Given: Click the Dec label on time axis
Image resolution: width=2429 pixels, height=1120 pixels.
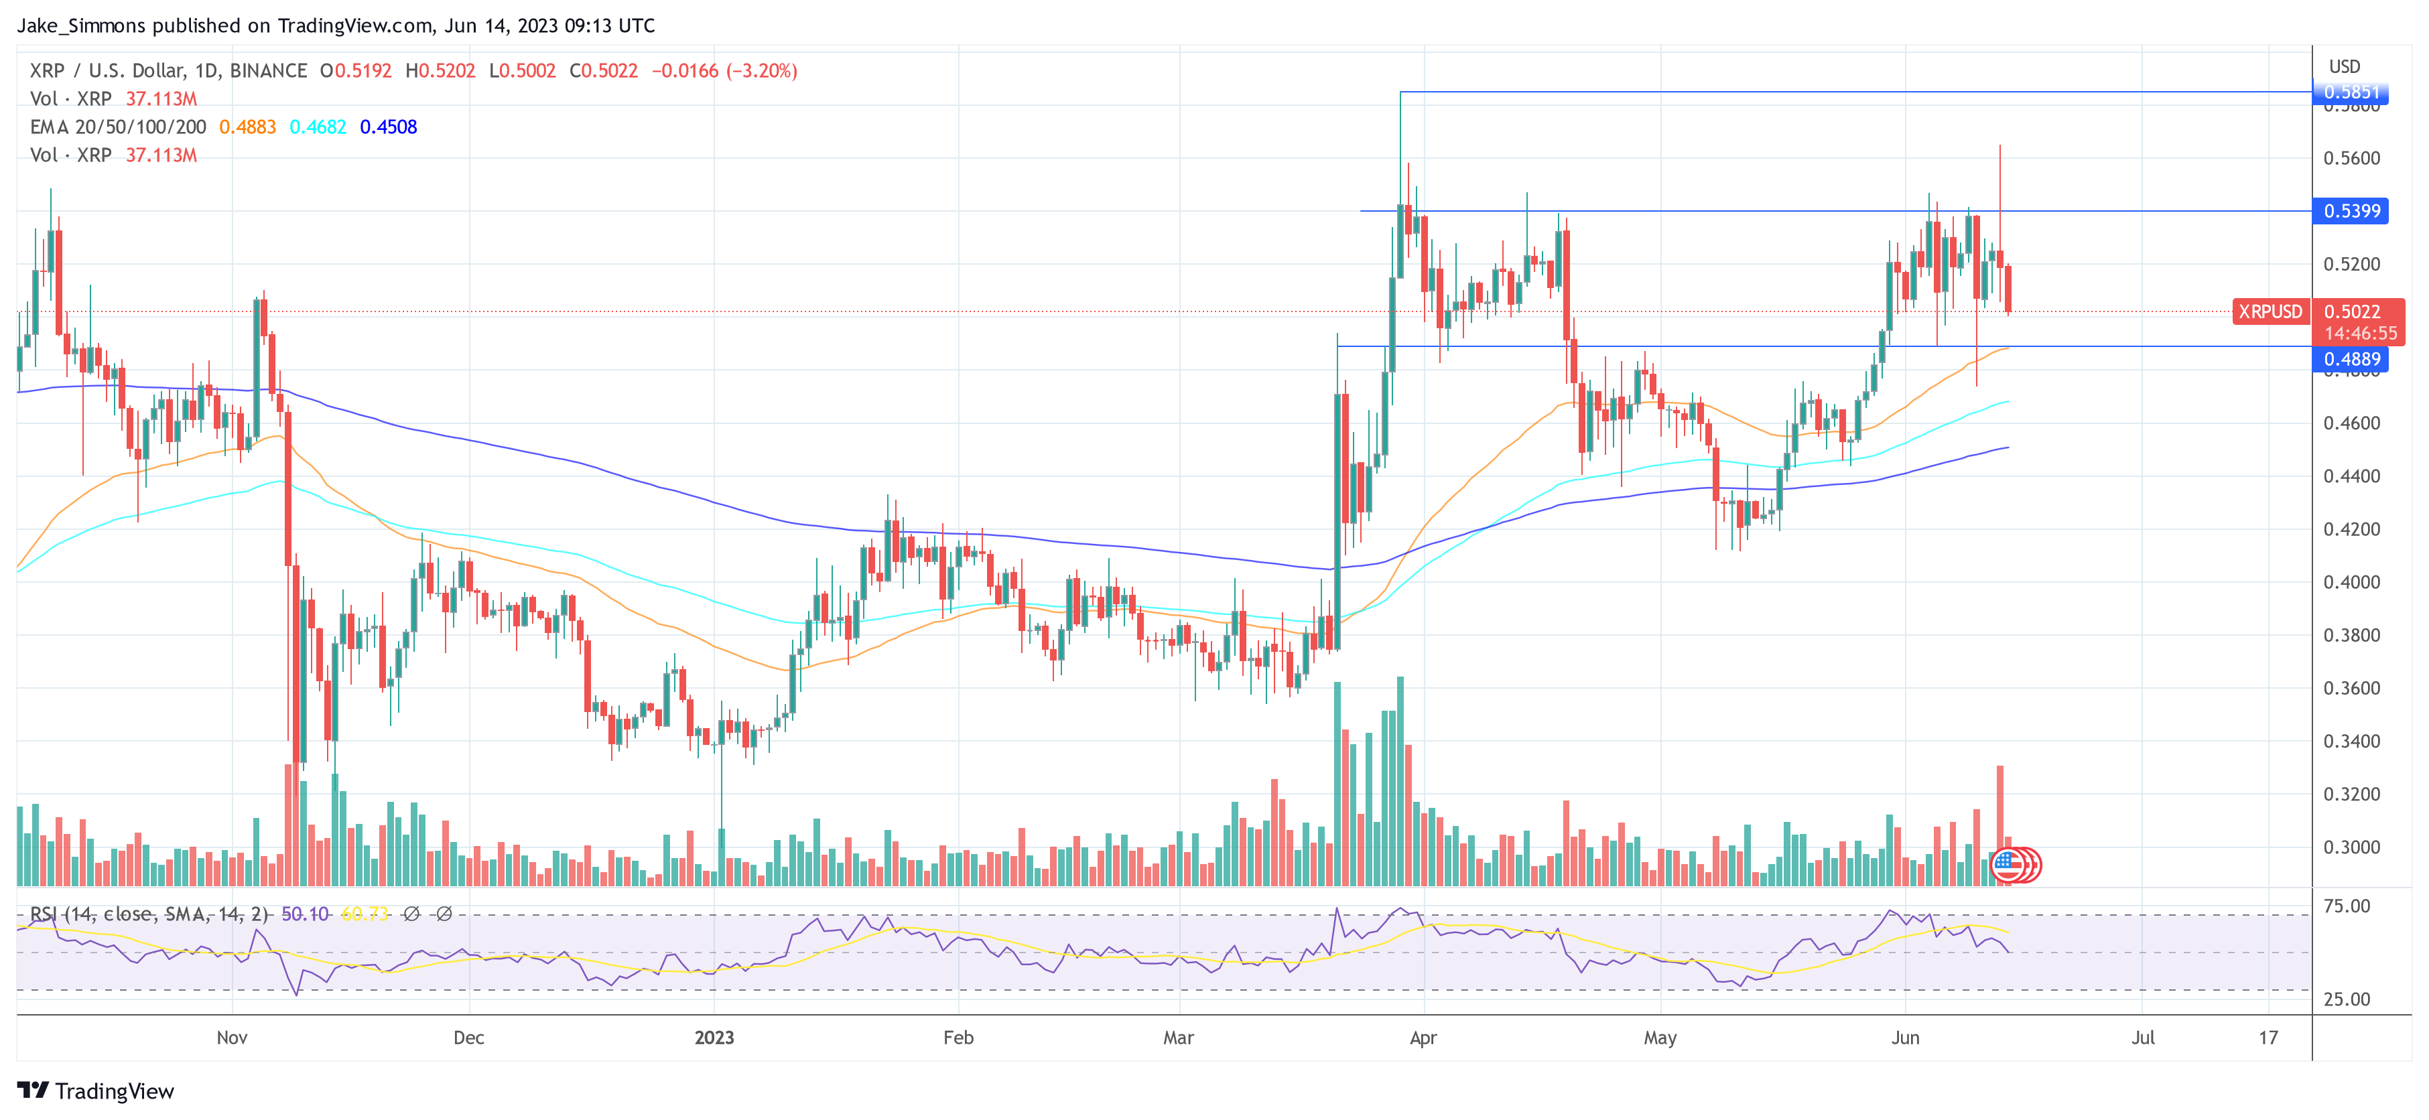Looking at the screenshot, I should (468, 1038).
